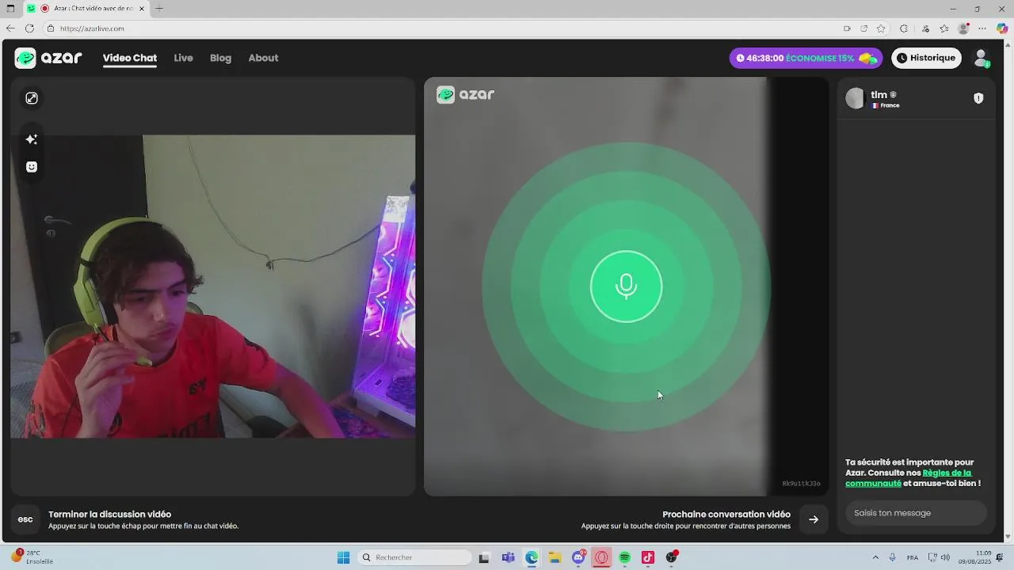
Task: Open the Règles de la communauté link
Action: point(909,478)
